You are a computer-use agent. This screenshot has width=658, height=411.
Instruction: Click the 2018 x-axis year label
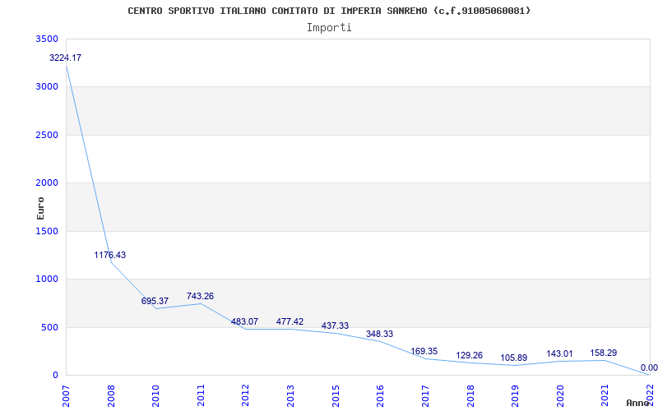point(470,395)
